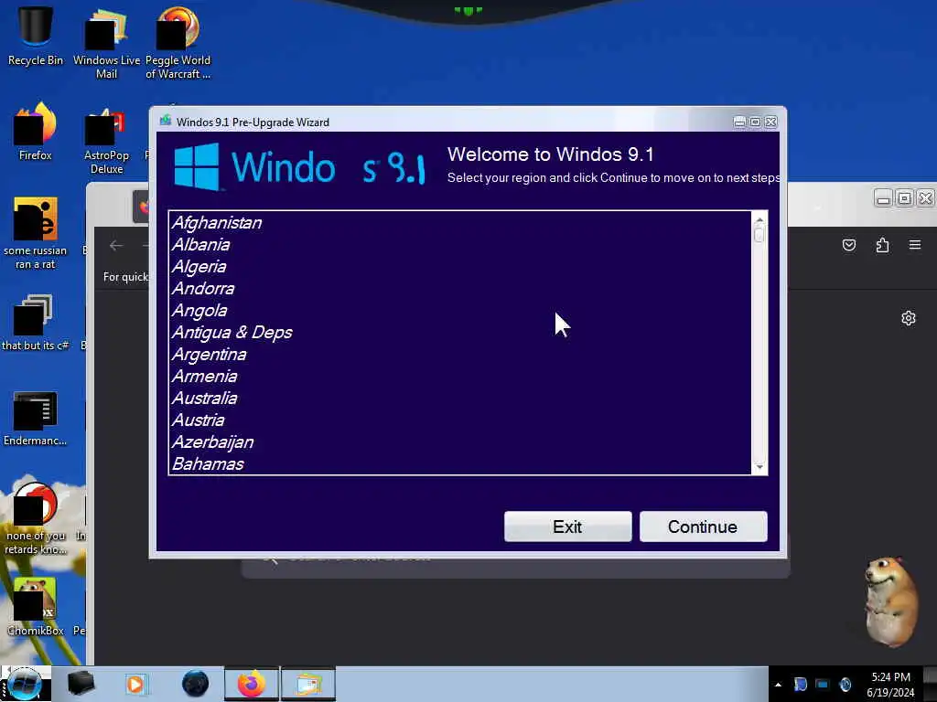The image size is (937, 702).
Task: Open Firefox Pocket shield icon
Action: pyautogui.click(x=849, y=245)
